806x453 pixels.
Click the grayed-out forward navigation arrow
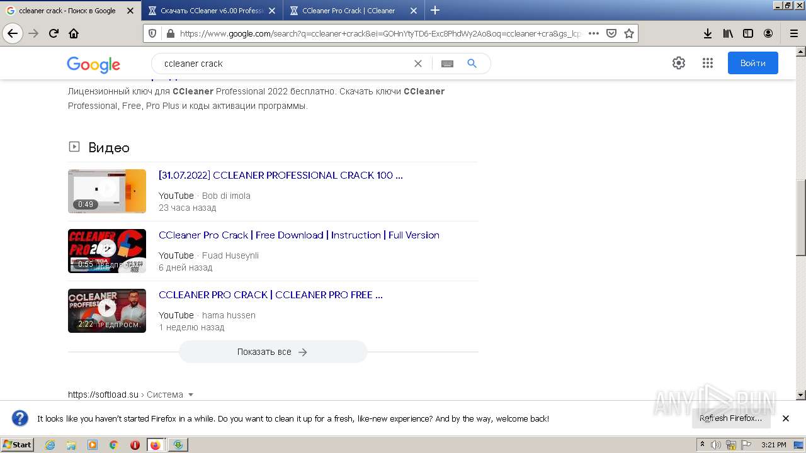click(x=33, y=33)
